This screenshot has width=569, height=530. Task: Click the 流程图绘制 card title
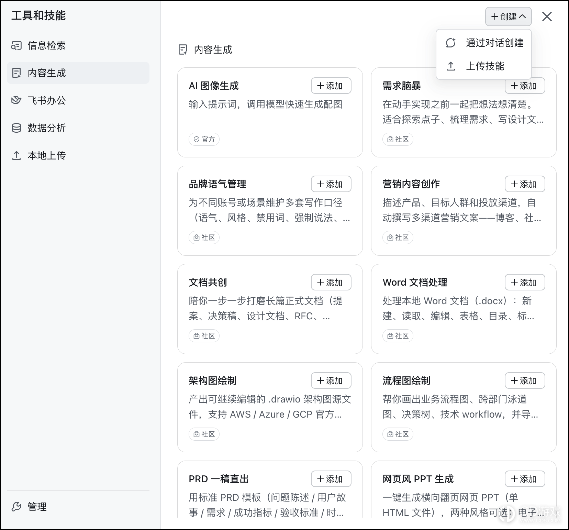tap(406, 380)
